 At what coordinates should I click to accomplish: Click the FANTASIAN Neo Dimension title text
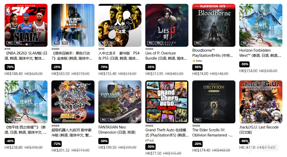point(117,130)
